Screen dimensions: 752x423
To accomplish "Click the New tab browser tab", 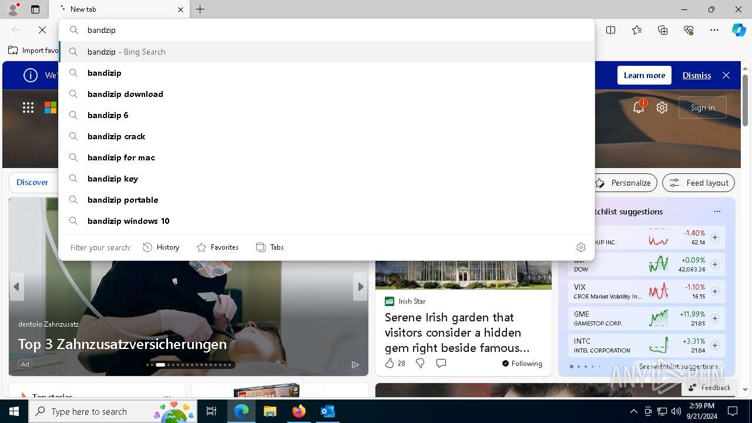I will coord(119,9).
